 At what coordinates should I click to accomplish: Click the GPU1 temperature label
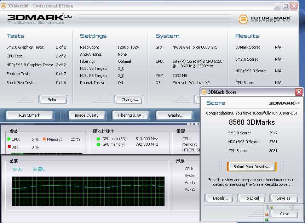point(17,169)
